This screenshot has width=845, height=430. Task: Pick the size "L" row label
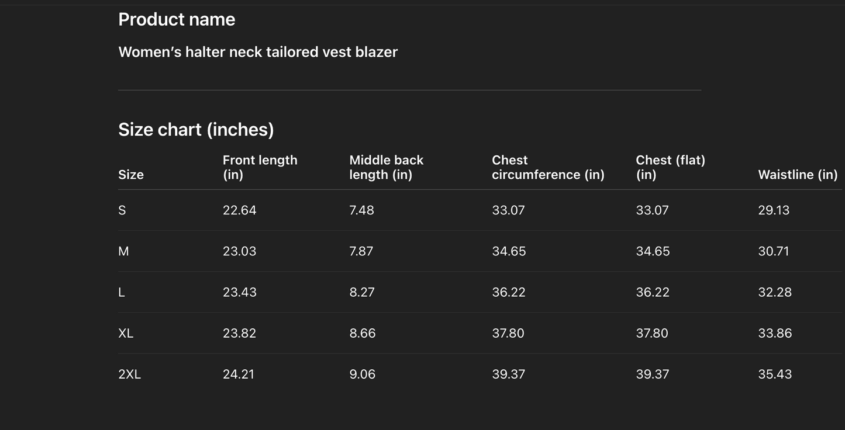pyautogui.click(x=122, y=292)
